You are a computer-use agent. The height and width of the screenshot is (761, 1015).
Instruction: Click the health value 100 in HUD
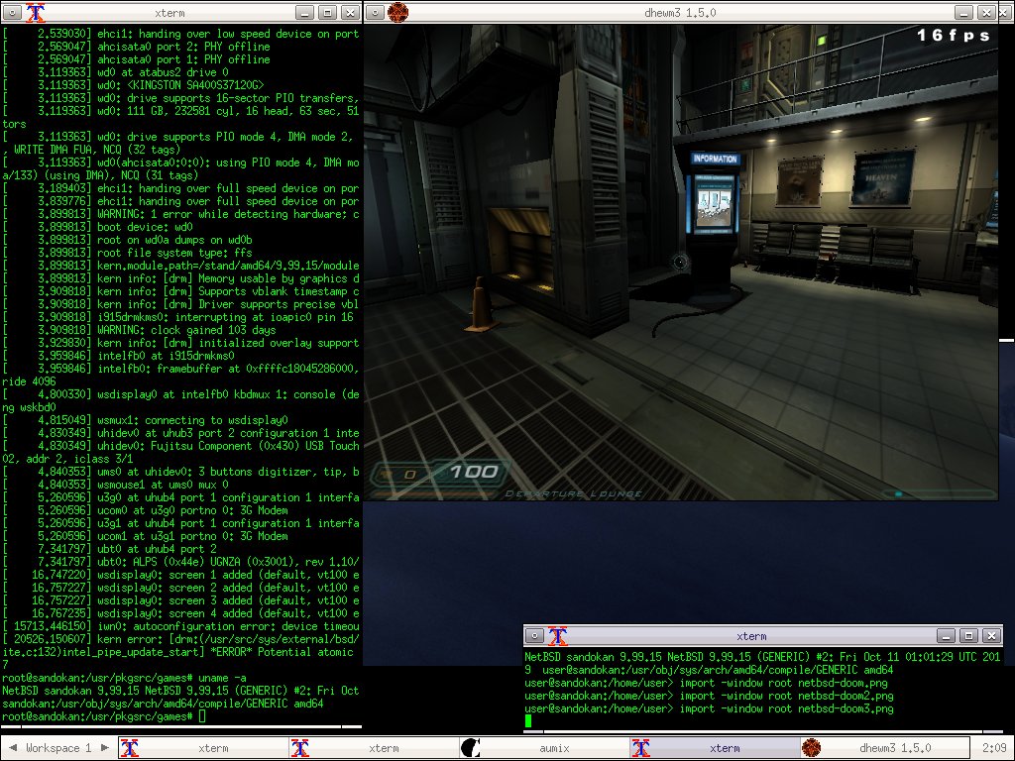(475, 472)
